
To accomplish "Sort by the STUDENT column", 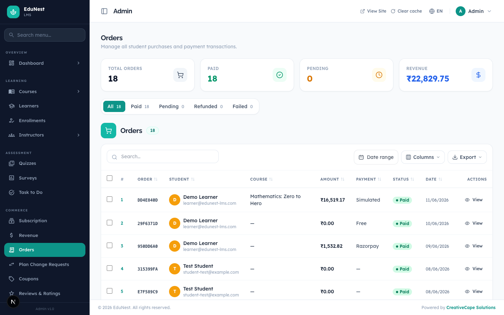I will click(x=182, y=179).
